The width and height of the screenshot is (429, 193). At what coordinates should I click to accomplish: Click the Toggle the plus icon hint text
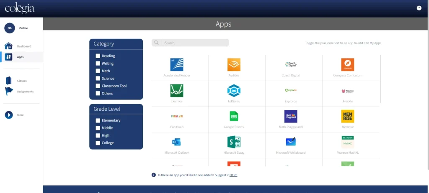343,43
